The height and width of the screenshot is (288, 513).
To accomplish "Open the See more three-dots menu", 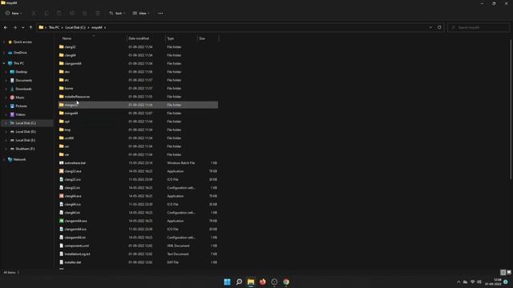I will tap(160, 14).
